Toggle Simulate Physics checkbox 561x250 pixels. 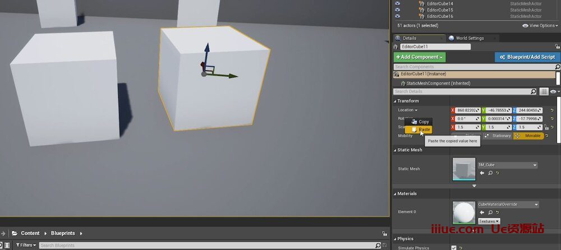click(x=454, y=248)
